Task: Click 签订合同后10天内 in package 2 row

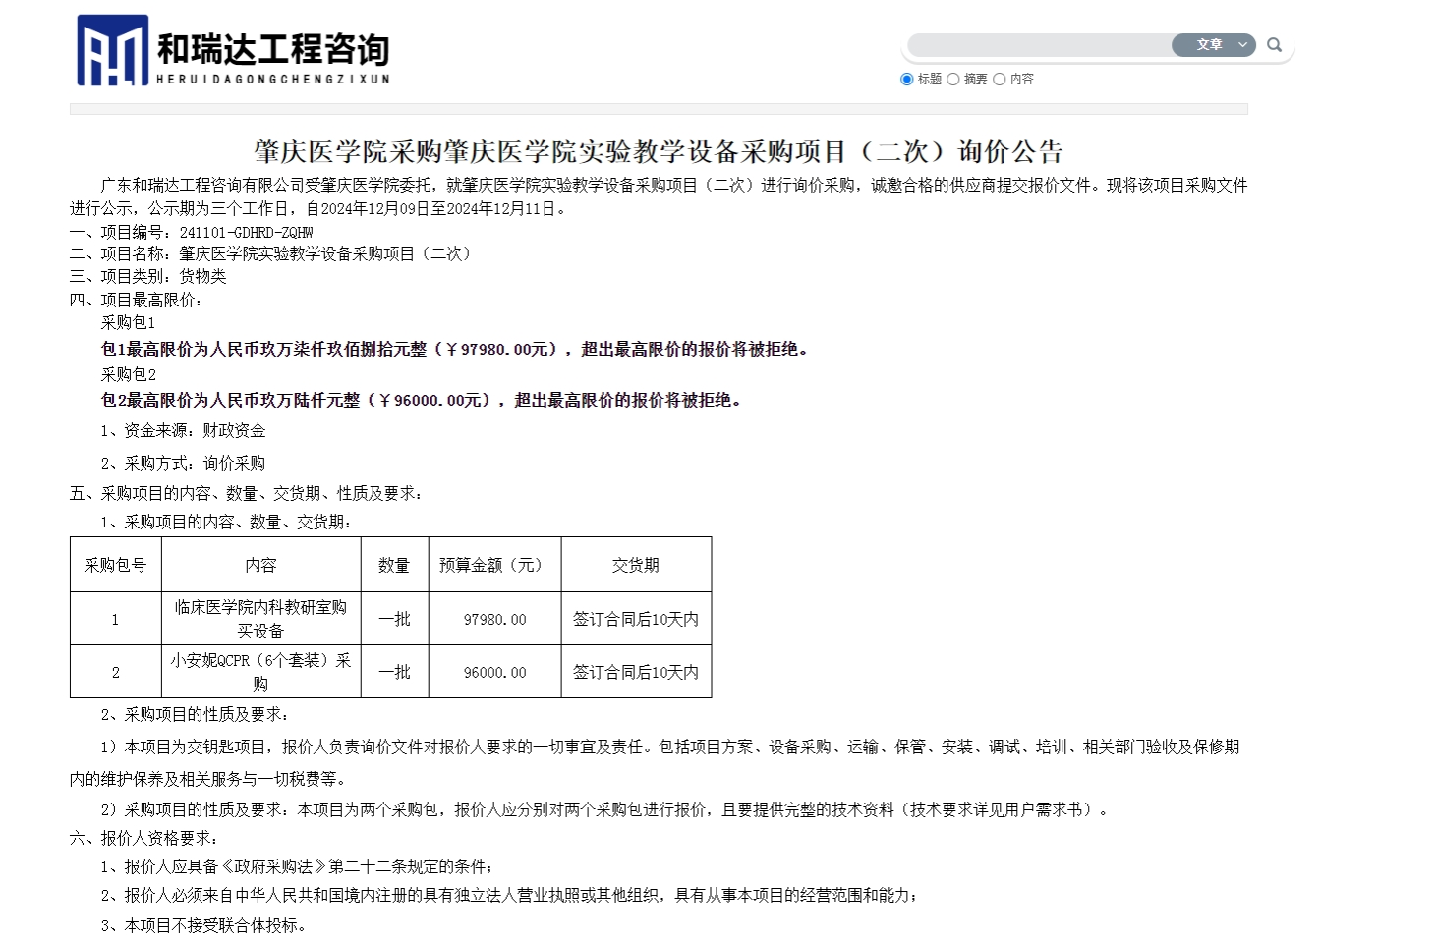Action: point(636,673)
